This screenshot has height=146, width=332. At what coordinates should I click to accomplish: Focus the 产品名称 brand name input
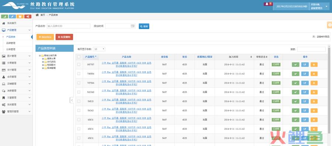[x=69, y=26]
